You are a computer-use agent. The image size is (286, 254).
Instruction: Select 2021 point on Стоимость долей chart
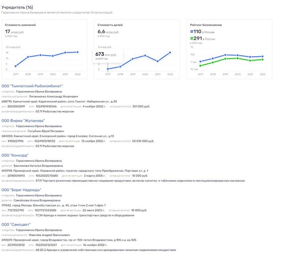[x=158, y=61]
